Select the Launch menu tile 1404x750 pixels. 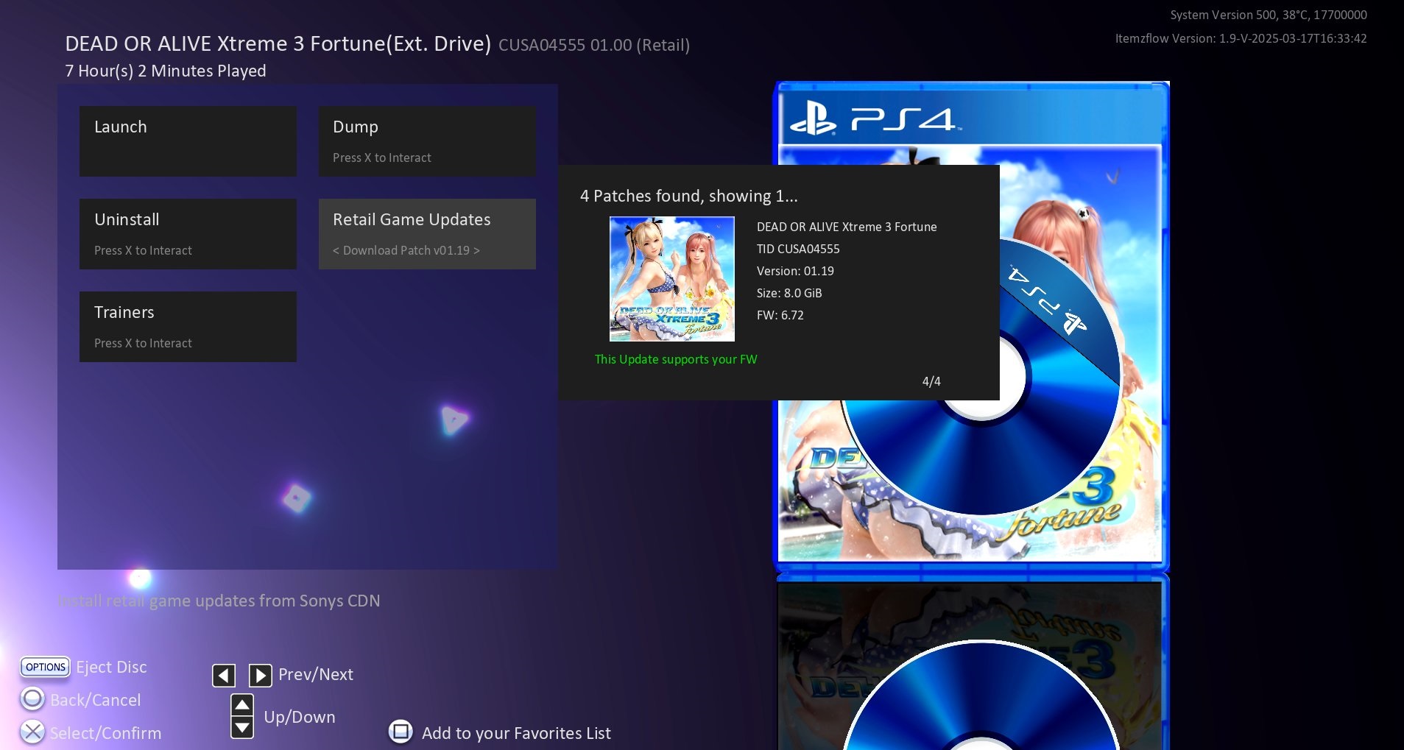click(188, 141)
